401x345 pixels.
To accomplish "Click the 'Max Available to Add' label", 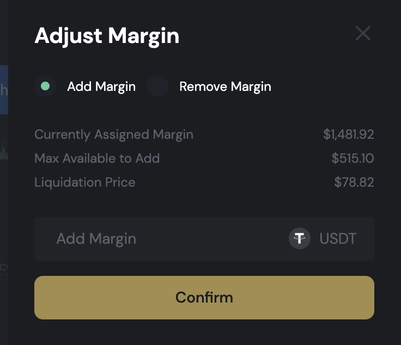I will [97, 158].
